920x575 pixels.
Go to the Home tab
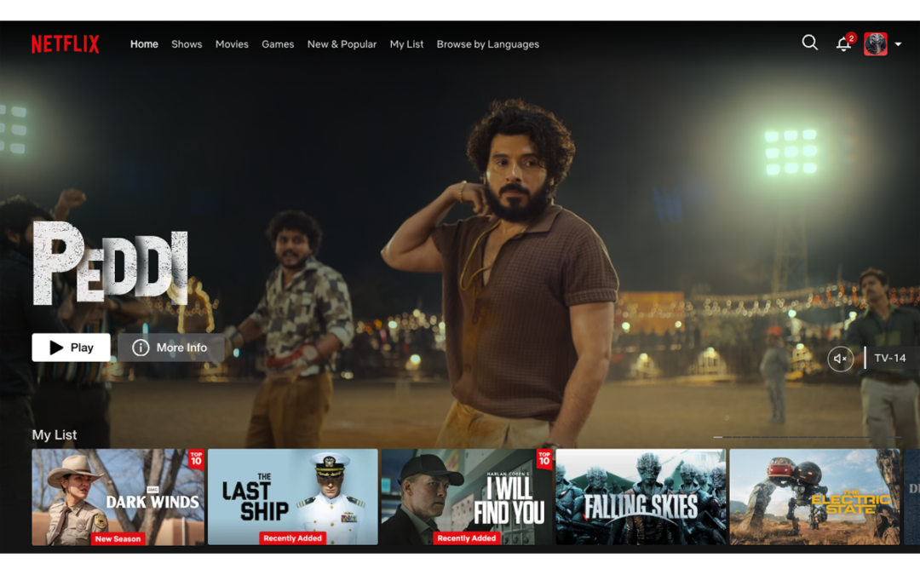144,44
